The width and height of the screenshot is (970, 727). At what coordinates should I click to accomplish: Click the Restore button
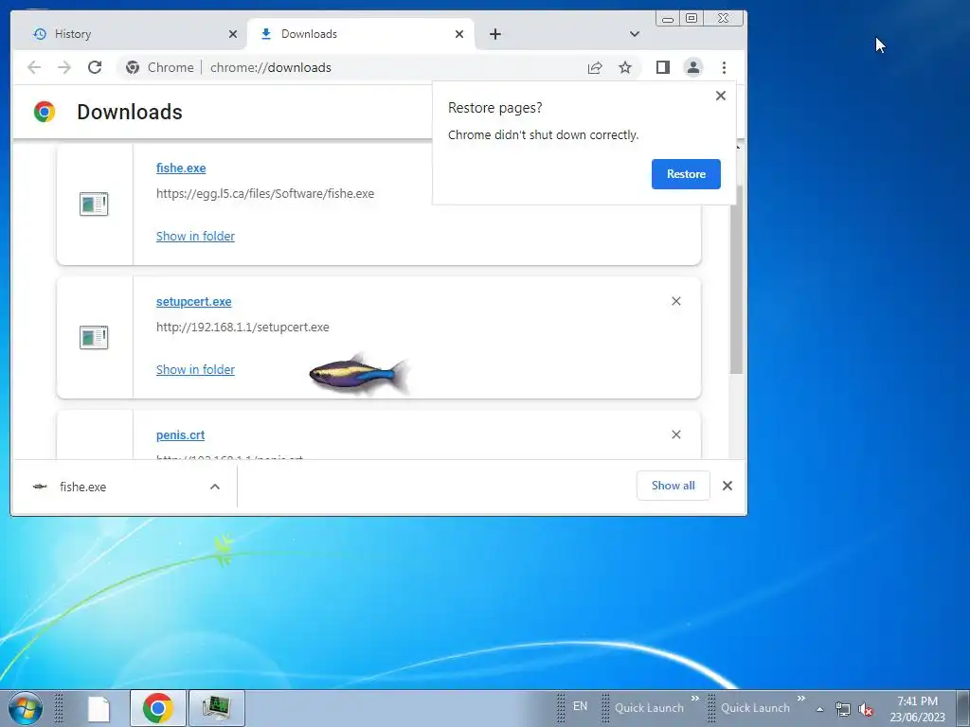click(x=686, y=174)
